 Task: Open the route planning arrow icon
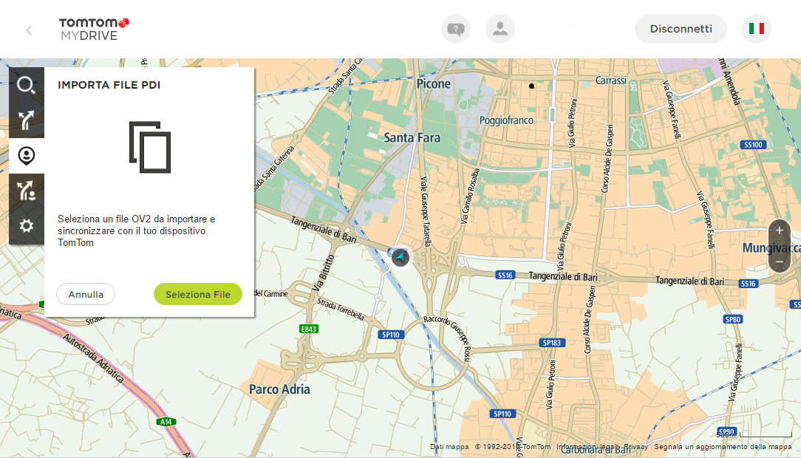point(27,120)
